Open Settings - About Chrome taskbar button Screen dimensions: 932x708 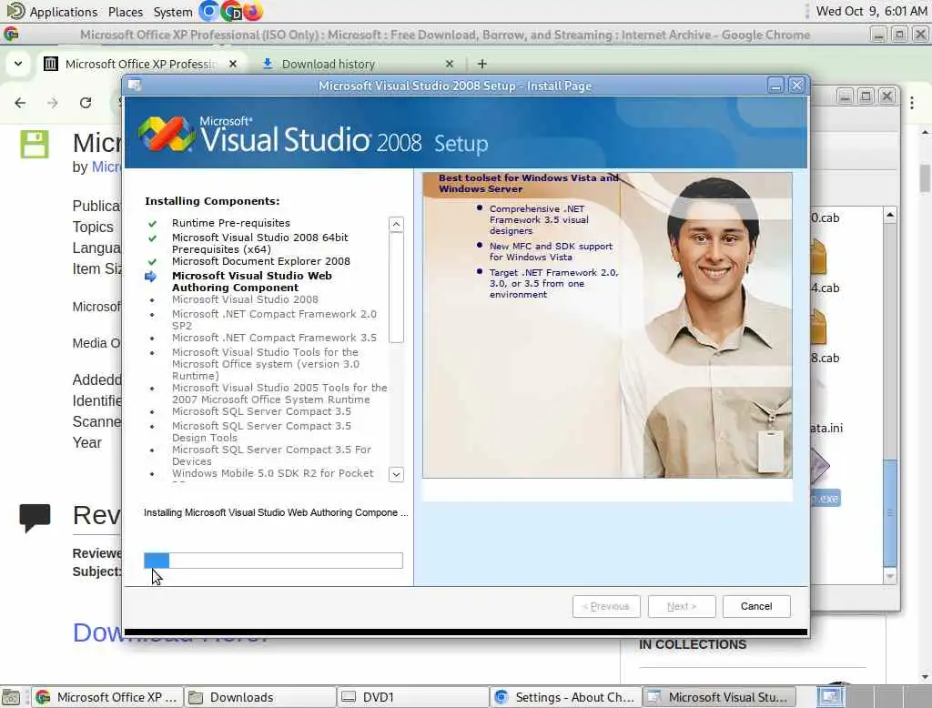tap(565, 697)
